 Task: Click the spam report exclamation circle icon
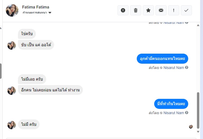pos(123,10)
